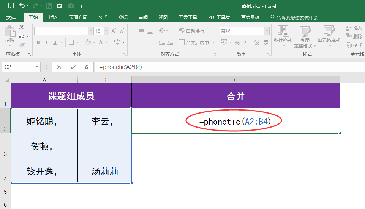Toggle Underline formatting
The width and height of the screenshot is (365, 209).
pyautogui.click(x=55, y=42)
